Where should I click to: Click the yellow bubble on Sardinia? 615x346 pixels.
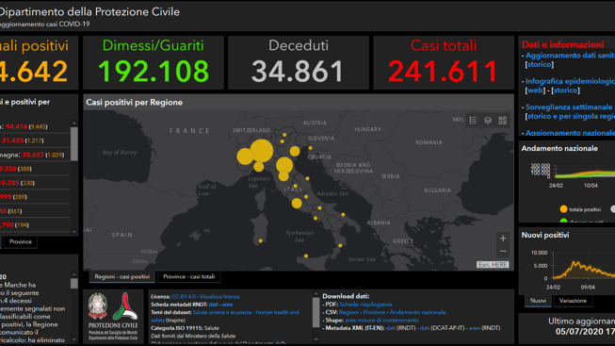point(261,240)
